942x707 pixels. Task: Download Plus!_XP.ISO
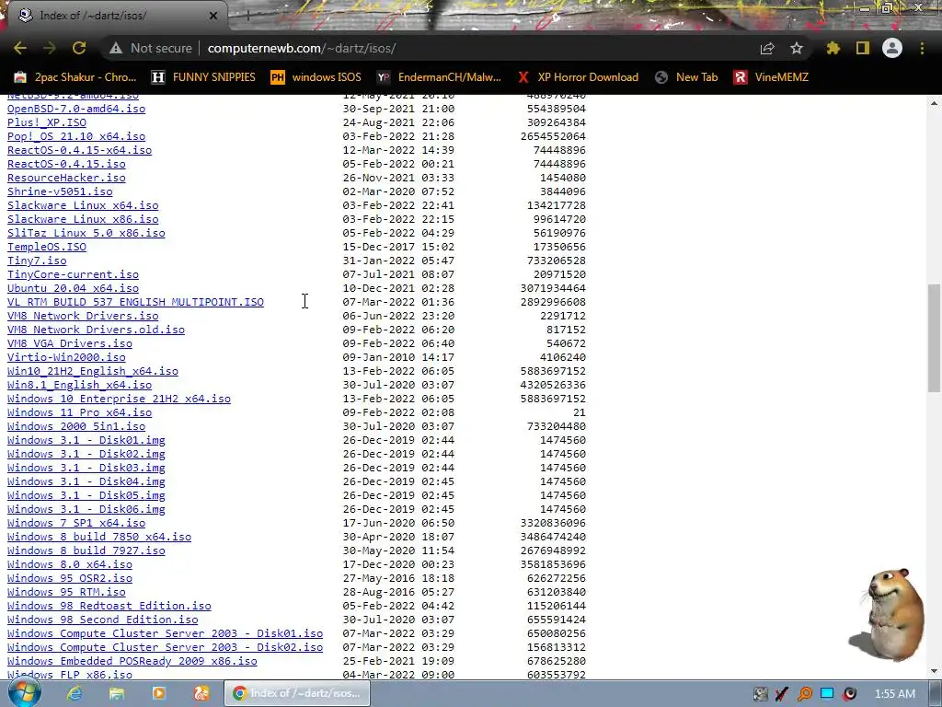(x=47, y=122)
